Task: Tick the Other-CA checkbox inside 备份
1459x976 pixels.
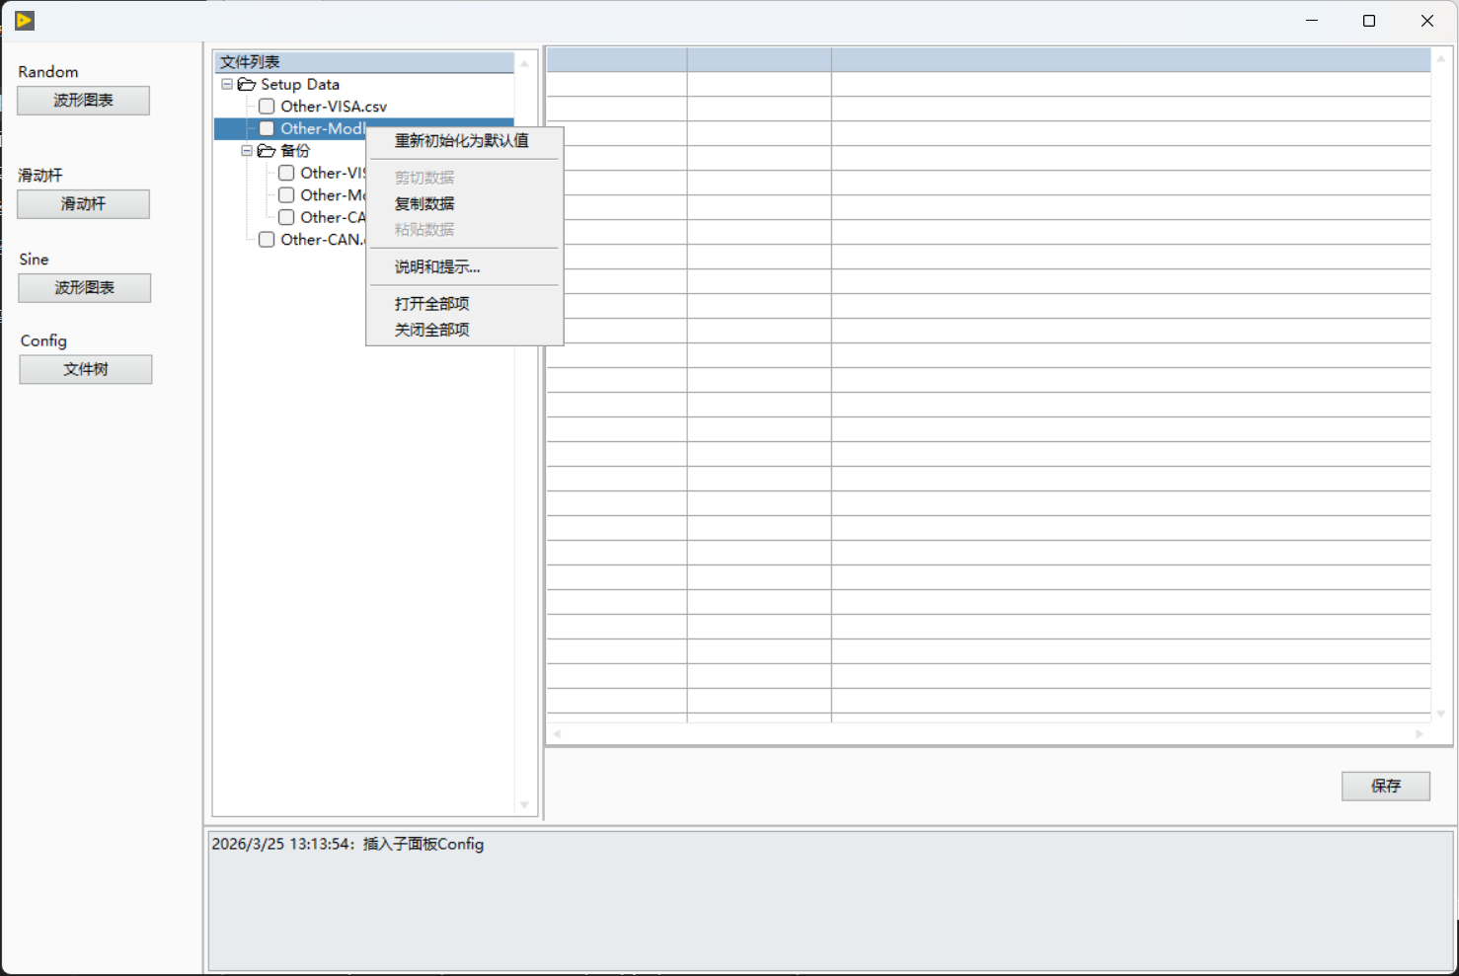Action: [x=286, y=217]
